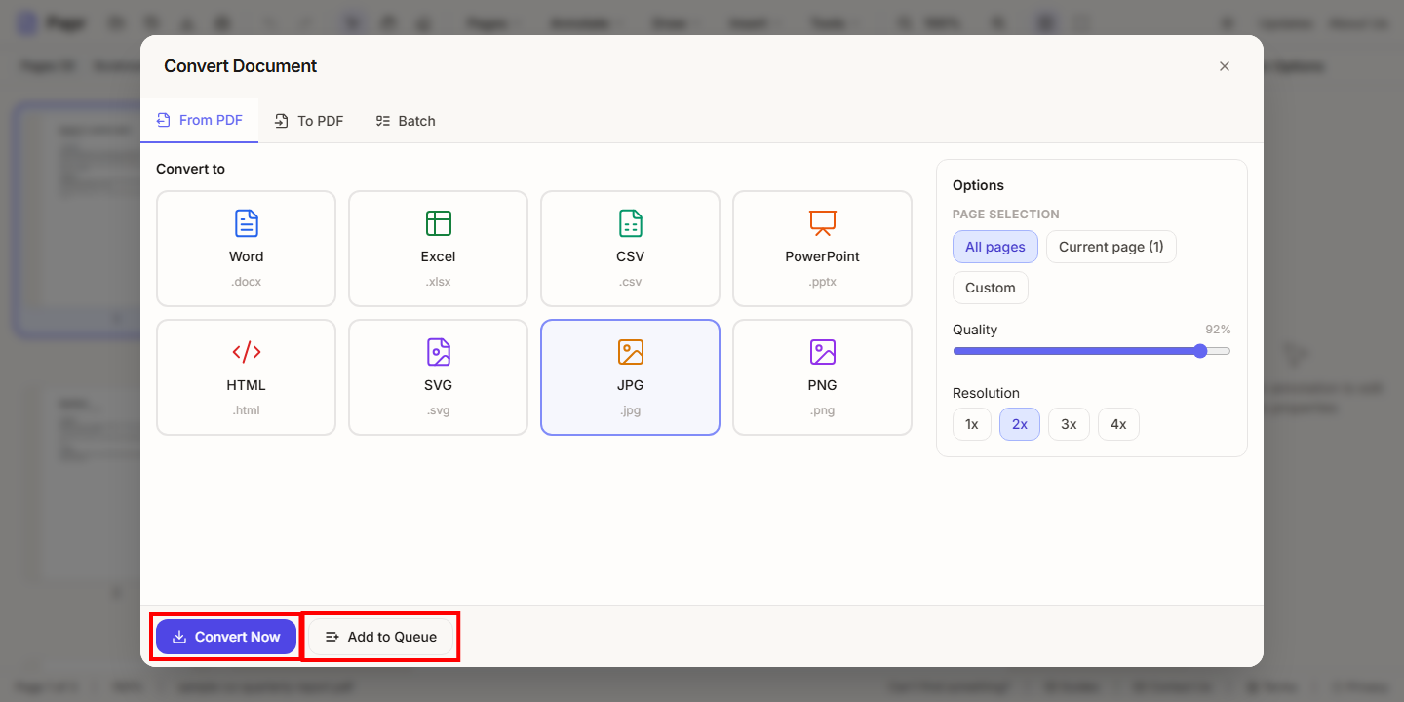Click the Resolution label text
1404x702 pixels.
pos(986,393)
